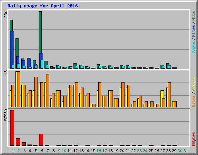
Task: Click the 230 hits axis label
Action: tap(6, 14)
